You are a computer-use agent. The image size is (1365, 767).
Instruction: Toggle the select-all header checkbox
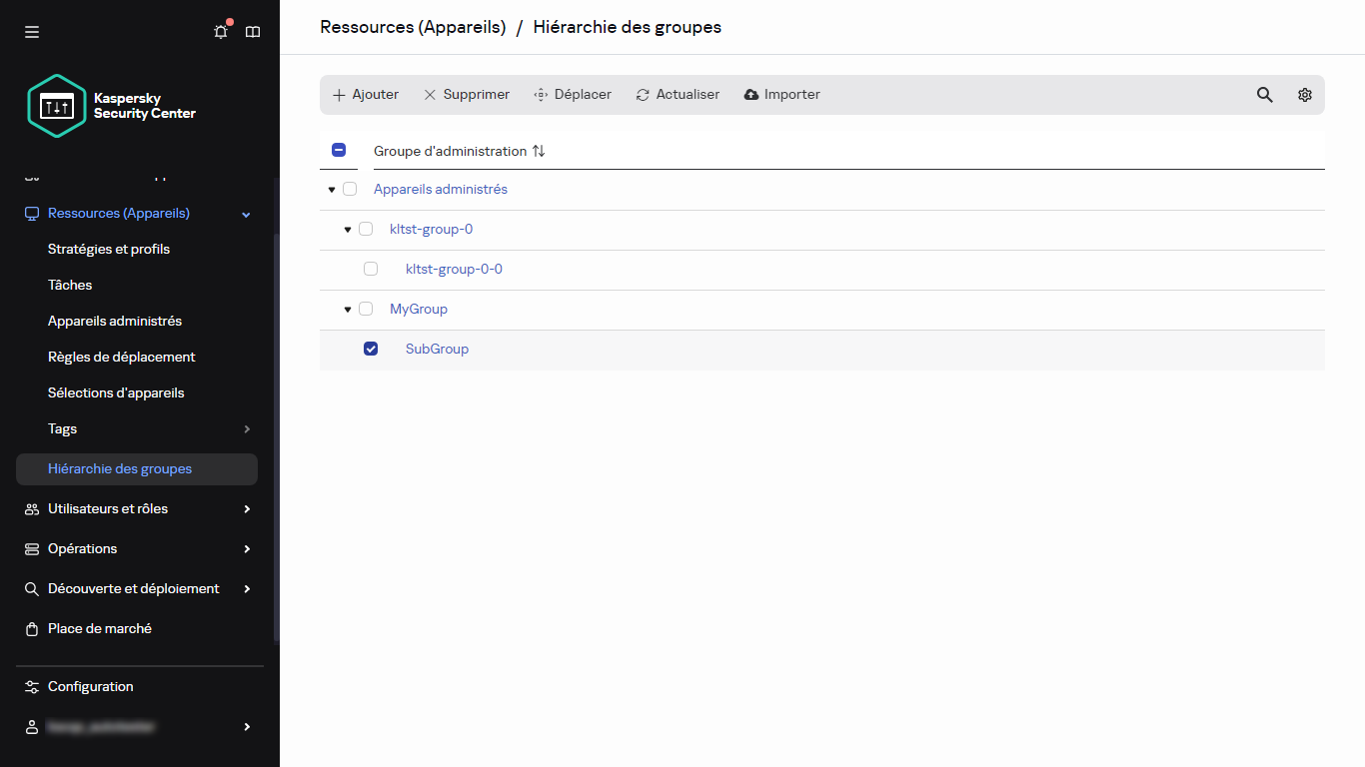click(x=339, y=151)
